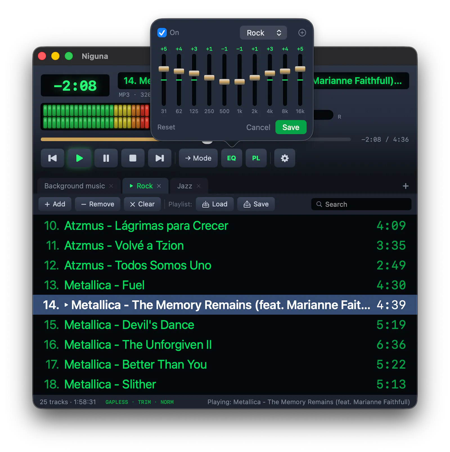This screenshot has width=450, height=452.
Task: Select track 12 Todos Somos Uno
Action: coord(225,265)
